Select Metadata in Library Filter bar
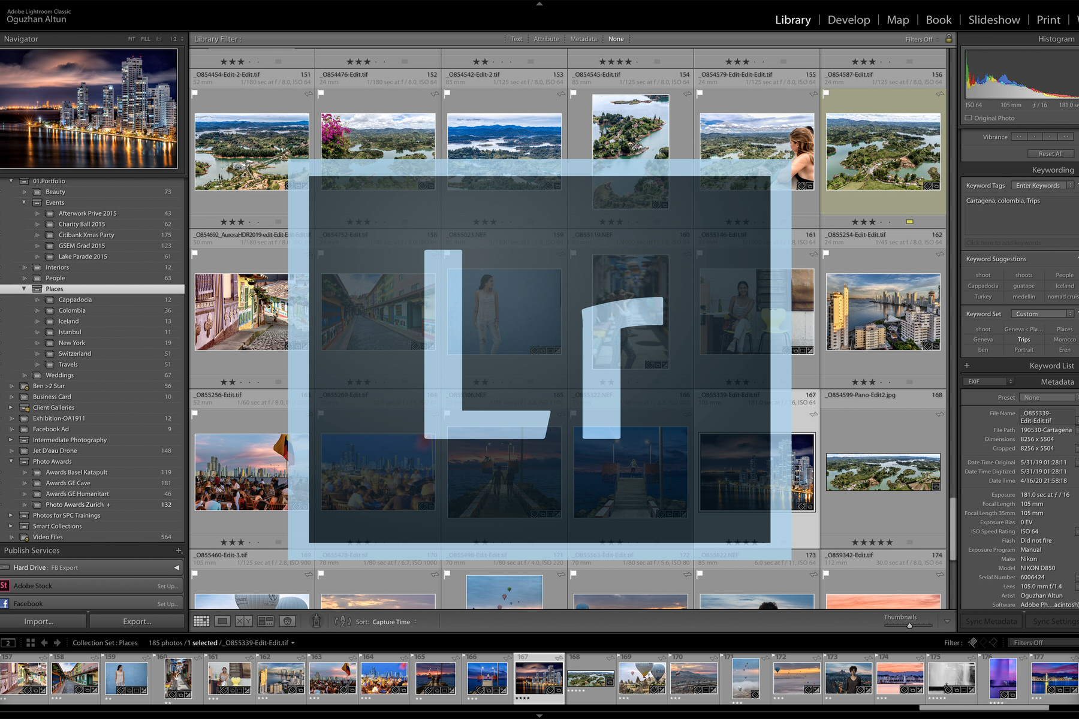Image resolution: width=1079 pixels, height=719 pixels. click(583, 39)
